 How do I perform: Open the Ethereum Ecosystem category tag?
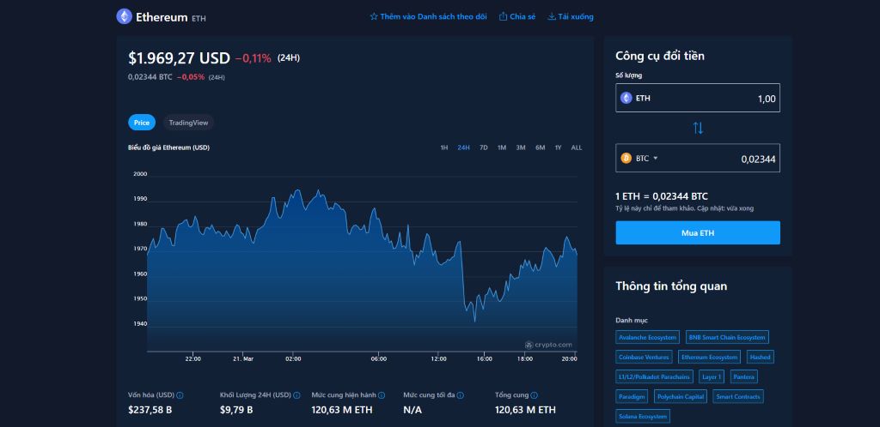(x=709, y=357)
